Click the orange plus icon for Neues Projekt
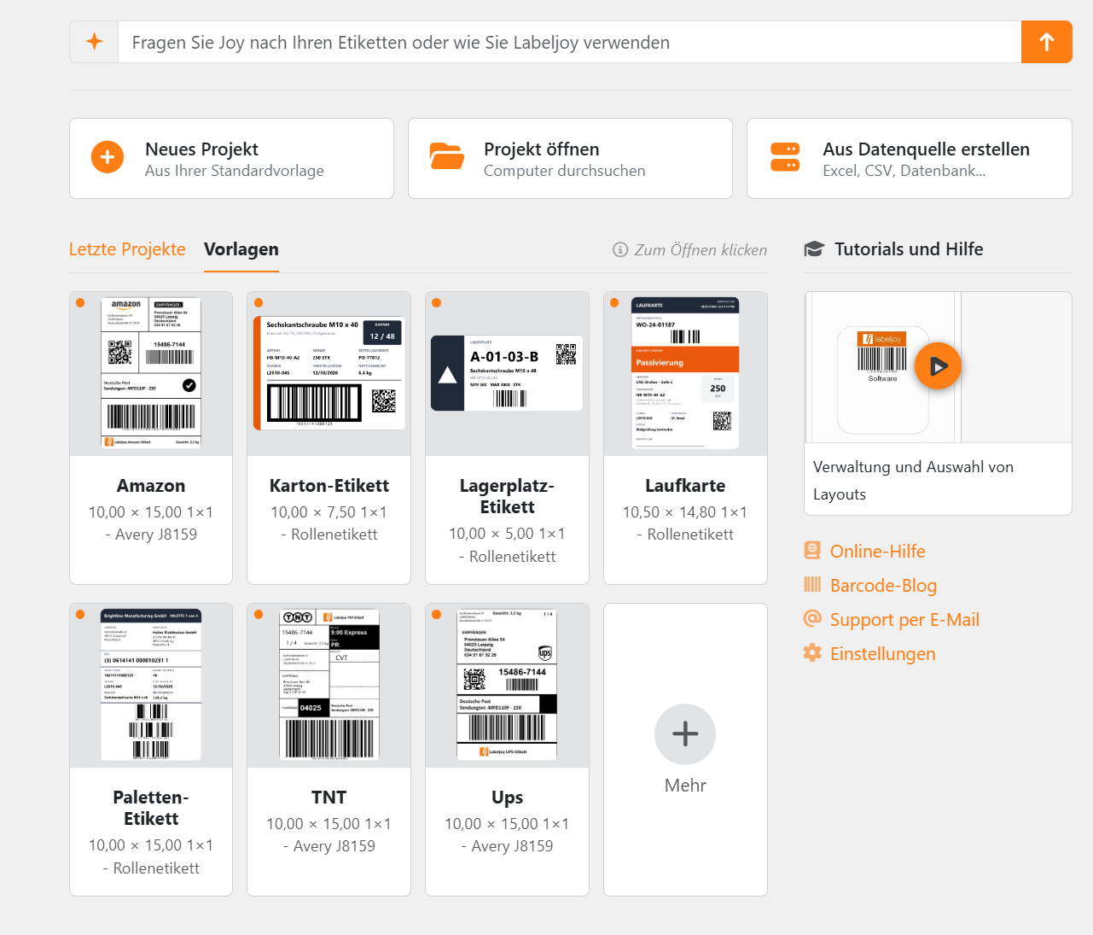1093x935 pixels. click(108, 157)
